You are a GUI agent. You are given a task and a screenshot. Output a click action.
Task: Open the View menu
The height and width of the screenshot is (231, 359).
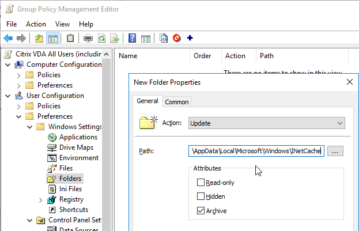tap(62, 24)
